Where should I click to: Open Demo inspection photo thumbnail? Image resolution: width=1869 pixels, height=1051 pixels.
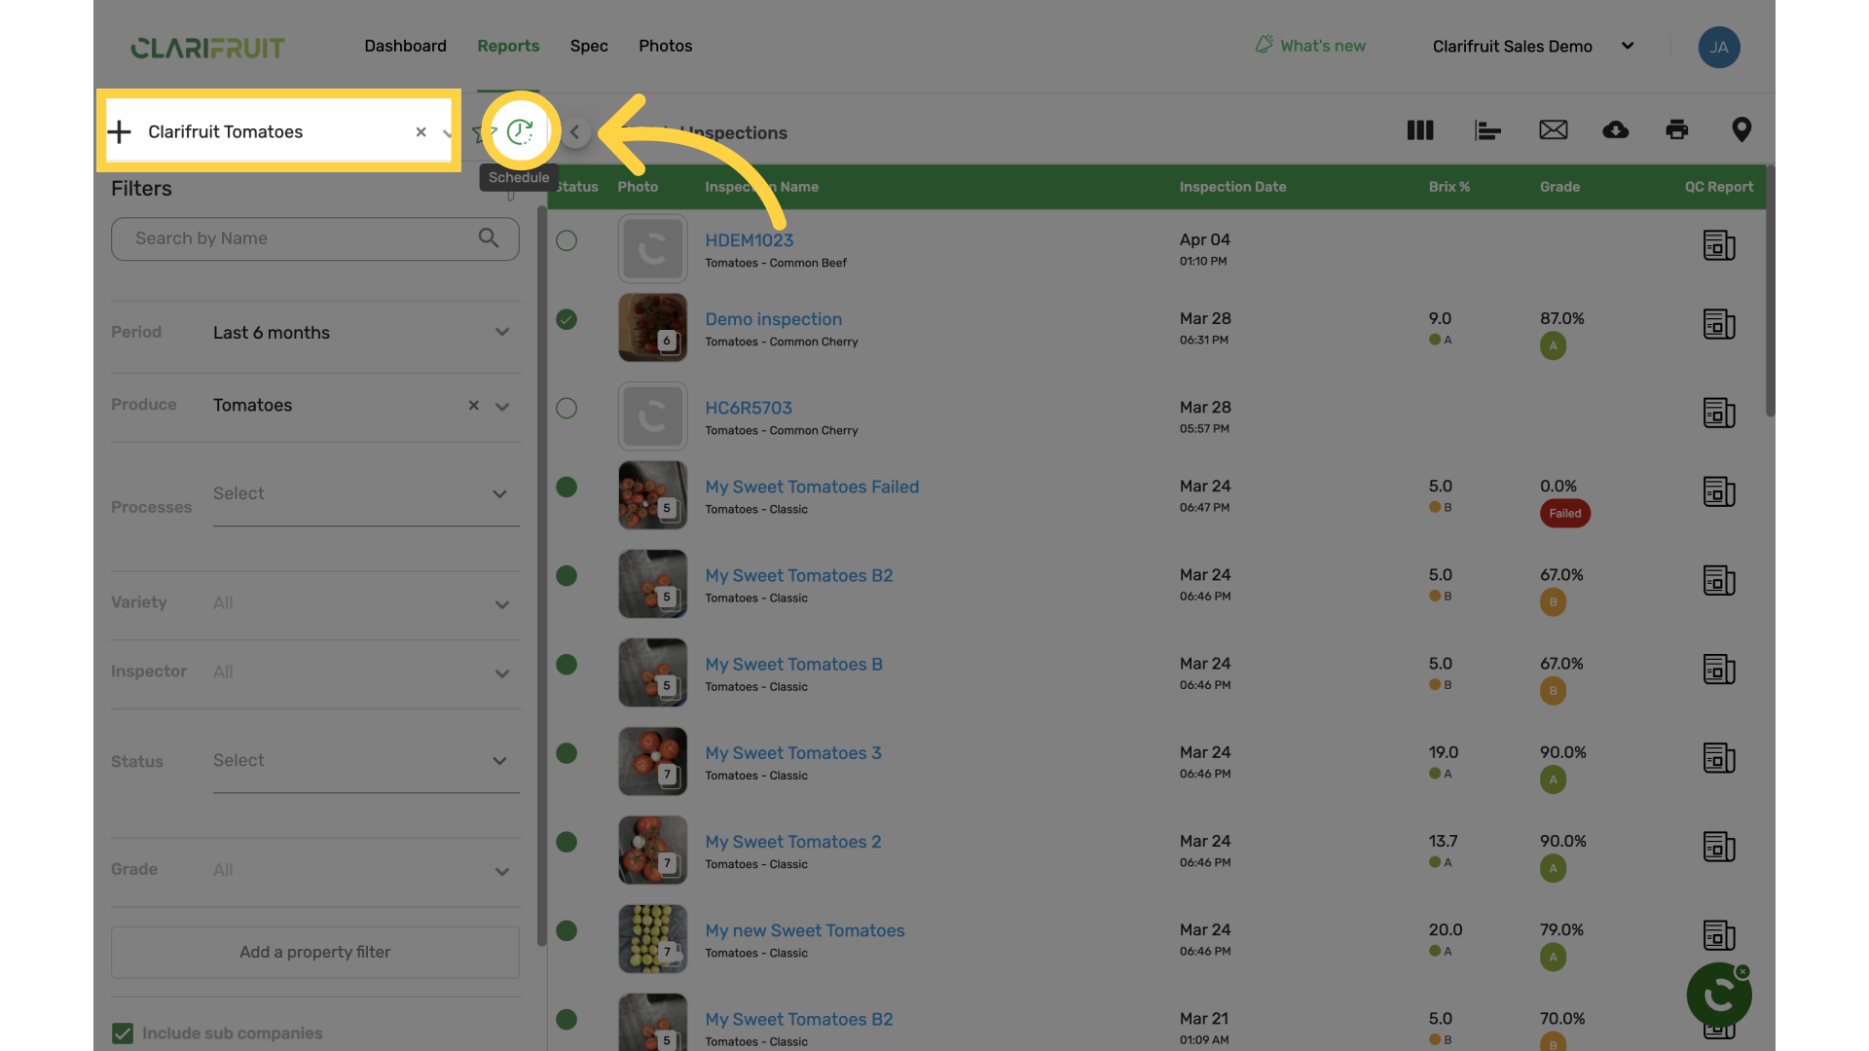coord(652,327)
